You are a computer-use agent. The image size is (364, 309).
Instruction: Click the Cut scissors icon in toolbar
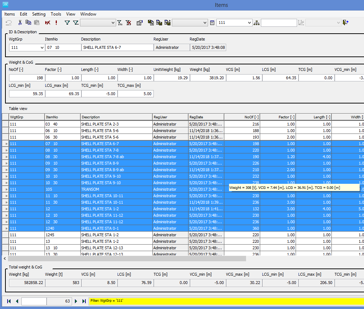(20, 22)
